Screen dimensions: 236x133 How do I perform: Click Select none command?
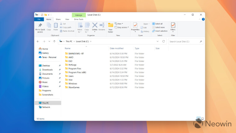click(x=158, y=27)
